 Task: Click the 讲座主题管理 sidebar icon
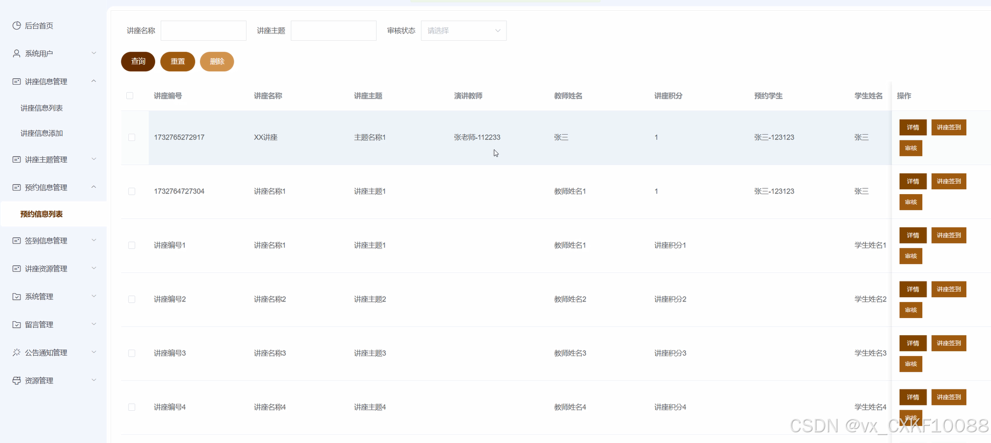[x=17, y=159]
